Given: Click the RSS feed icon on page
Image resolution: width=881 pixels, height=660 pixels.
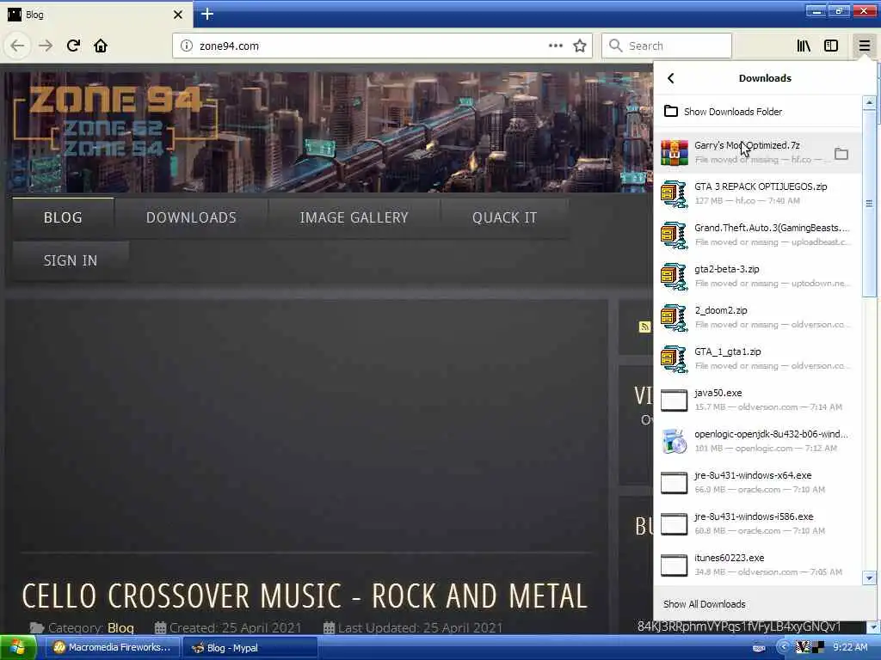Looking at the screenshot, I should pyautogui.click(x=644, y=327).
